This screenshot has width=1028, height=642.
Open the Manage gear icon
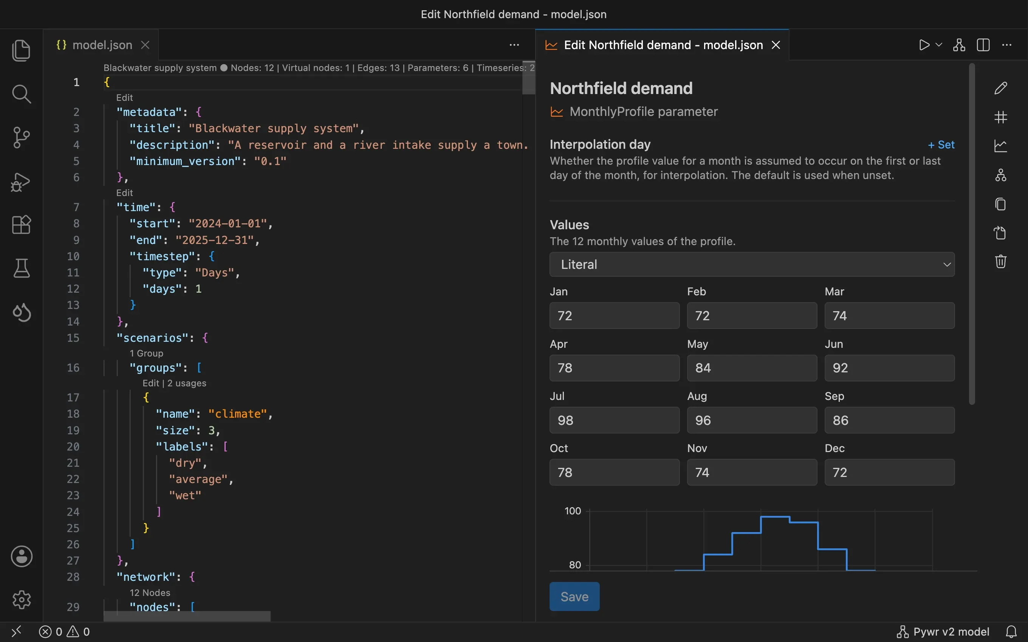click(x=21, y=600)
